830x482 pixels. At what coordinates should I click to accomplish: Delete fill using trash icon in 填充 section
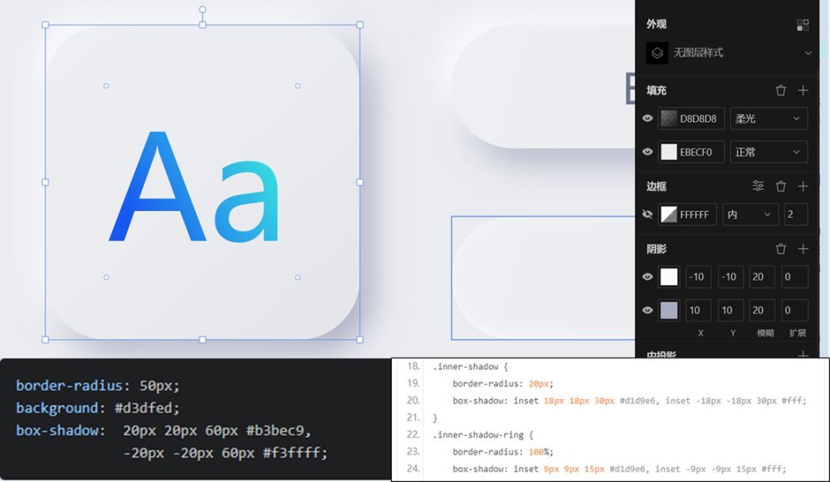[781, 91]
